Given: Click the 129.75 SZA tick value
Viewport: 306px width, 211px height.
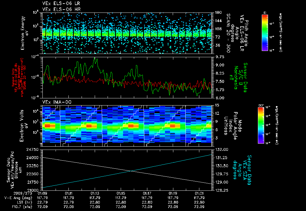Looking at the screenshot, I should tap(221, 174).
